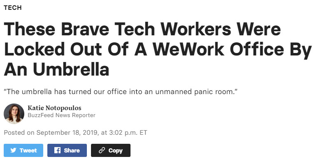
Task: Click the word "Share" in Facebook button
Action: click(x=72, y=150)
